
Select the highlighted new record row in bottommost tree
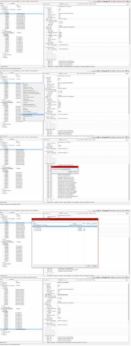tap(21, 329)
